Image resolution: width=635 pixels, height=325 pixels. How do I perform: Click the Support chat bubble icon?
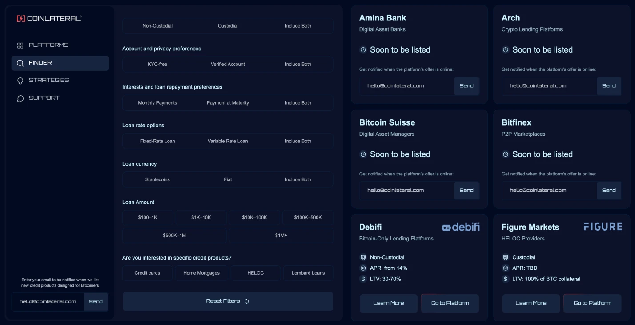tap(20, 98)
